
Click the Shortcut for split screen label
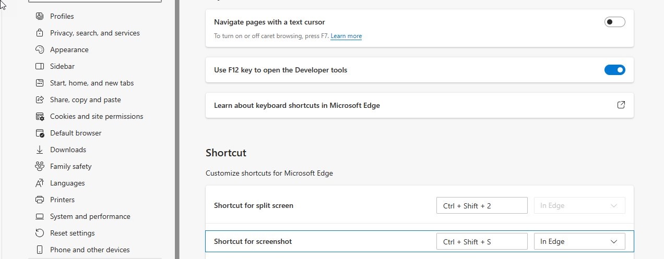tap(254, 205)
